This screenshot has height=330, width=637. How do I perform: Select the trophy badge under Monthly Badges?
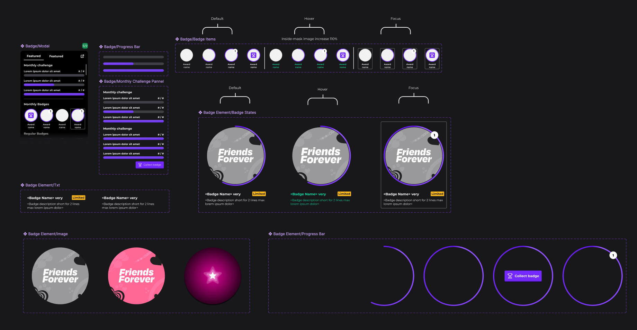(x=31, y=116)
